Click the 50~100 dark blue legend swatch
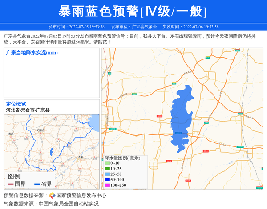The width and height of the screenshot is (267, 209). coord(107,180)
